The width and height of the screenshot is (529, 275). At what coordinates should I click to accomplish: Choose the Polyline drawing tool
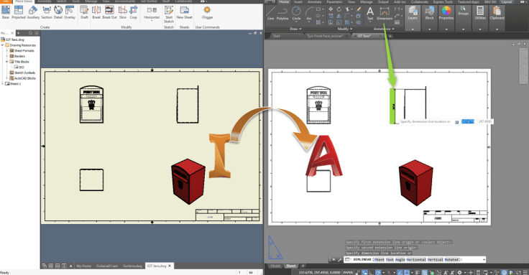click(x=282, y=14)
